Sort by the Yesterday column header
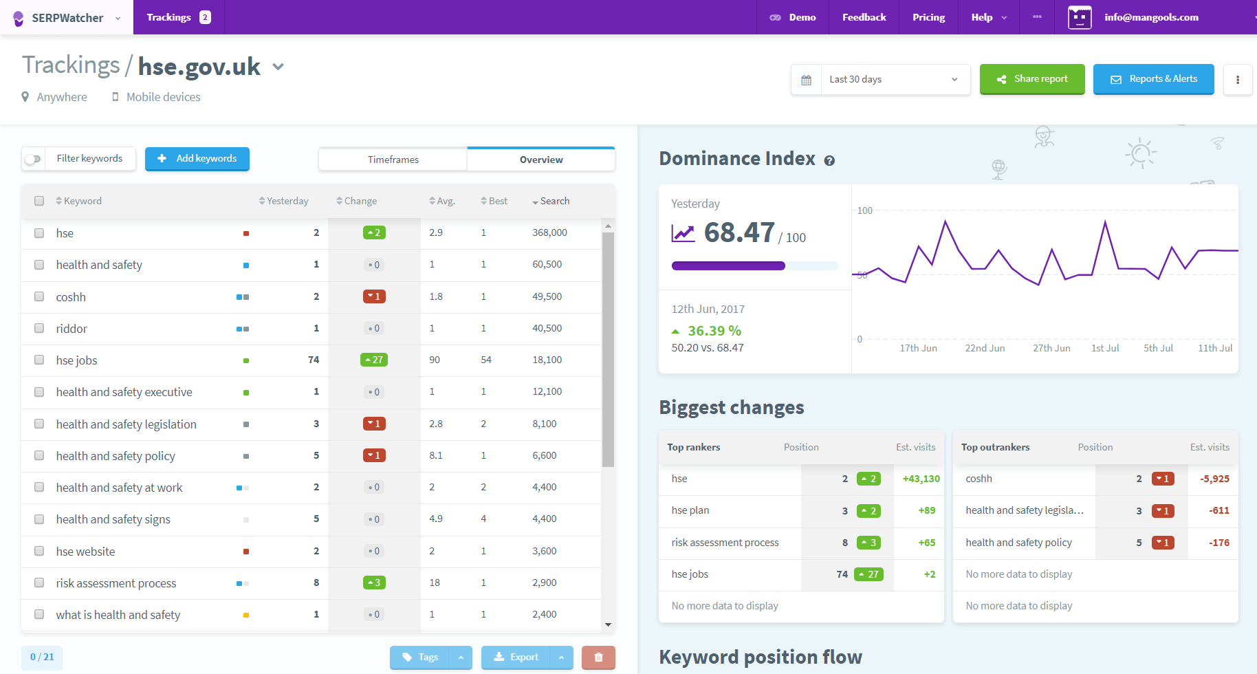 click(283, 201)
